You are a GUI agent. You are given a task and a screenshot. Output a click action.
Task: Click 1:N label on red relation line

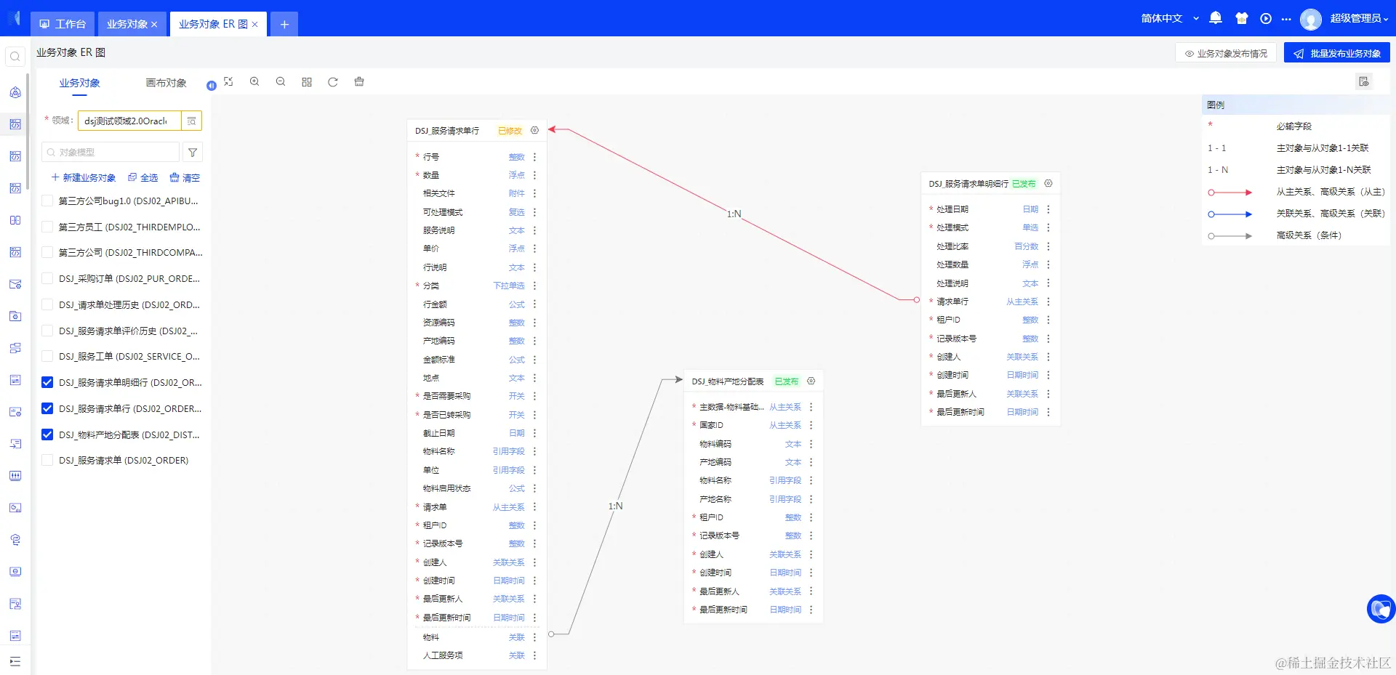[734, 214]
